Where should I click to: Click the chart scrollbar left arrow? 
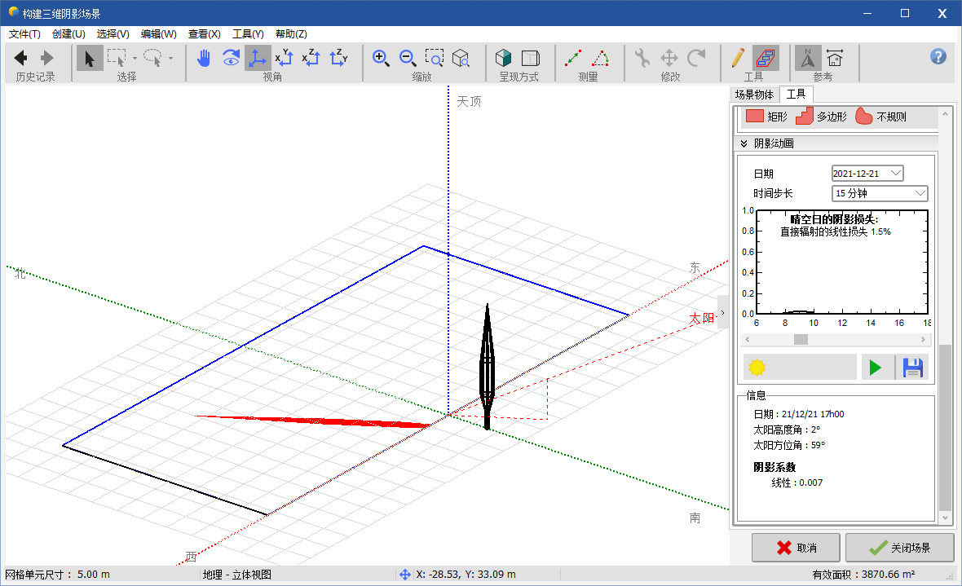(x=748, y=339)
